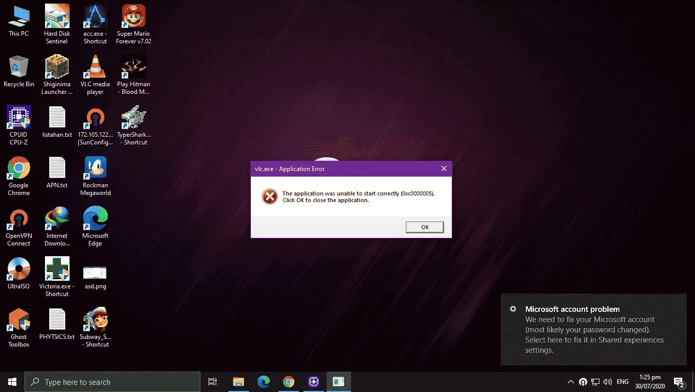695x392 pixels.
Task: Launch Microsoft Edge from the taskbar
Action: point(264,382)
